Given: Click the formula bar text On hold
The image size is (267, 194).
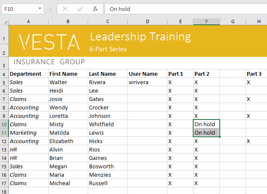Looking at the screenshot, I should click(120, 9).
